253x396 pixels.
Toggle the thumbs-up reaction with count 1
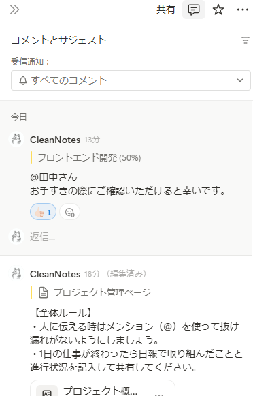[x=43, y=212]
